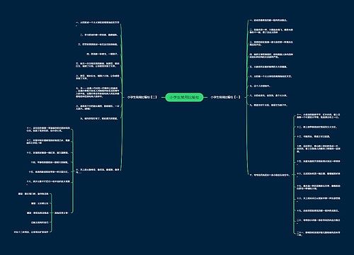
Task: Select item 四 under branch【二】 on left
Action: 102,54
